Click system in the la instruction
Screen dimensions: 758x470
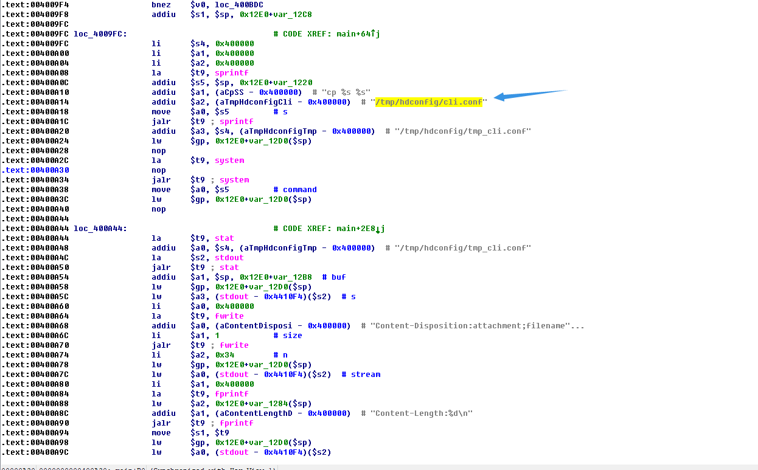pos(229,161)
